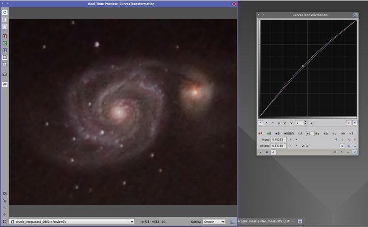Select the RGB/K curve channel
Screen dimensions: 368x227
[289, 133]
